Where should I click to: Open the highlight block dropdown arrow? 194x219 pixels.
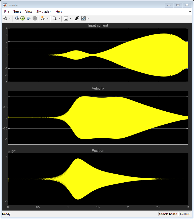pos(48,18)
